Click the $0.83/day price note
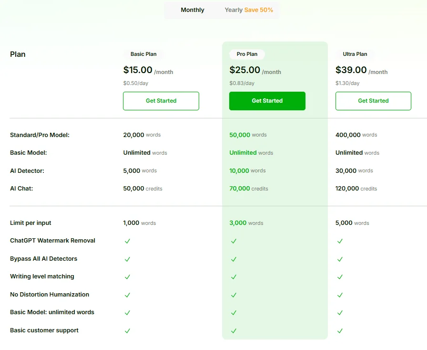 coord(242,83)
